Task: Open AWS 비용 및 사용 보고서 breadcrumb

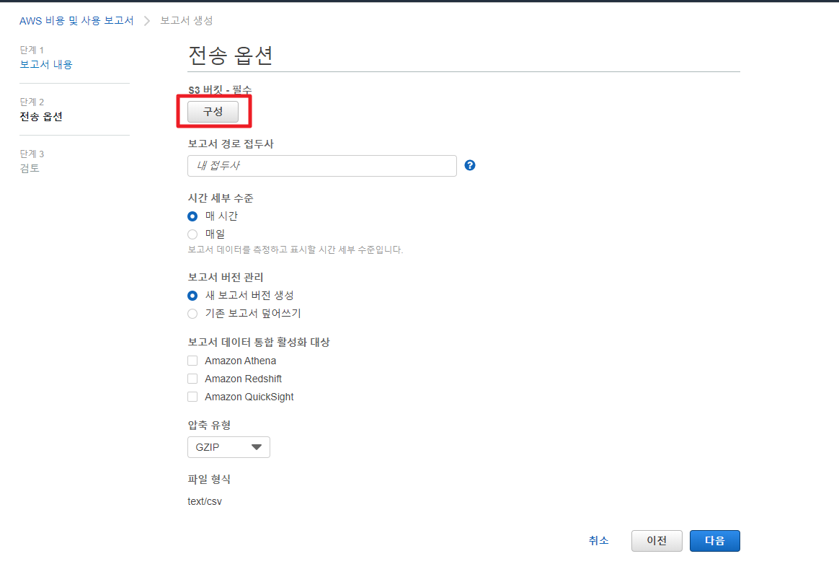Action: tap(76, 20)
